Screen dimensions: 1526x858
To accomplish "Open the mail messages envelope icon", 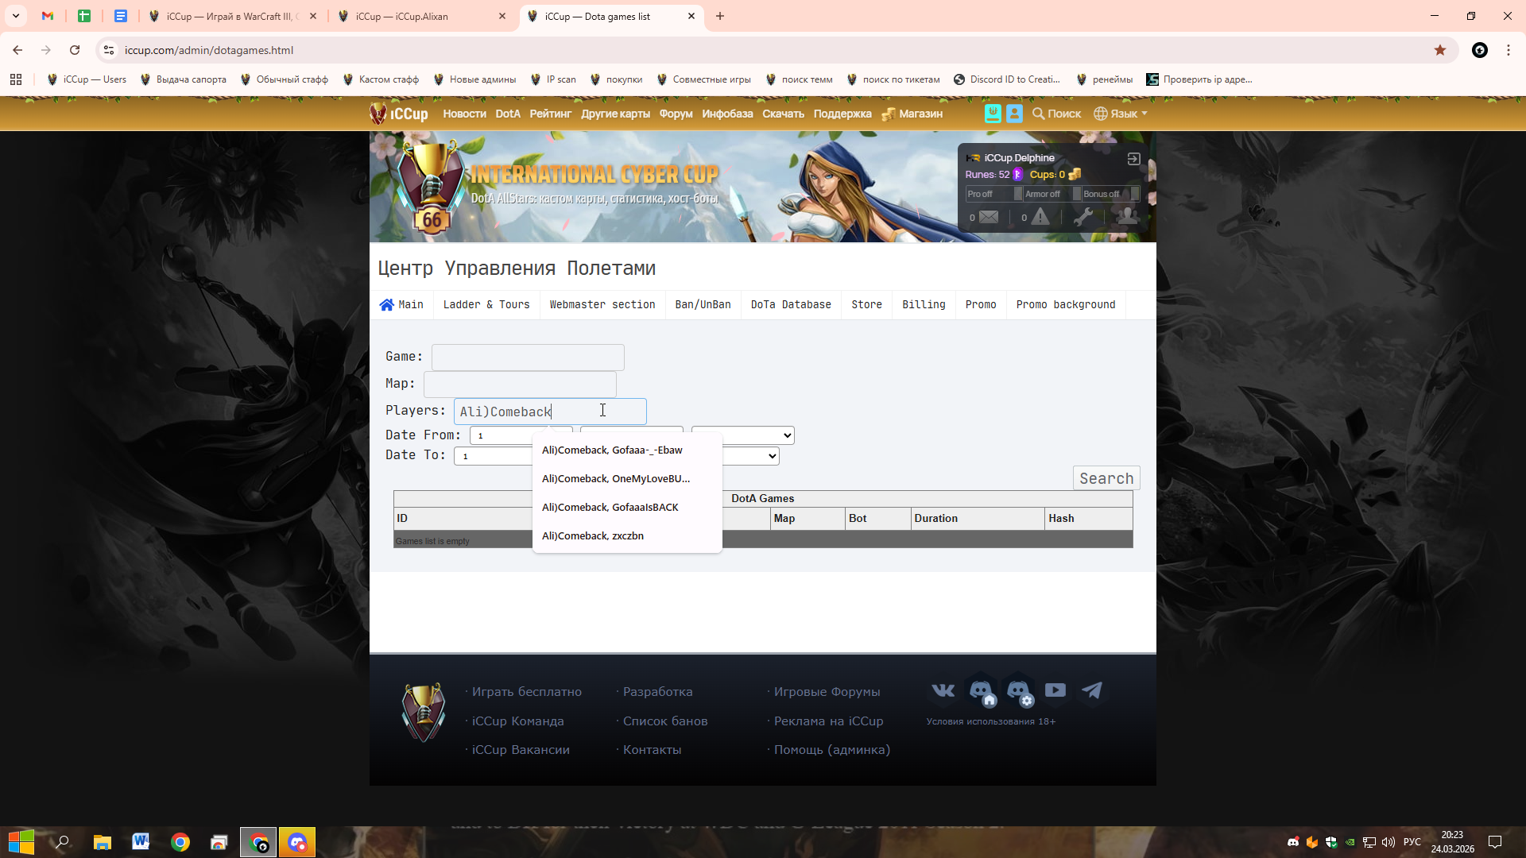I will pos(988,217).
